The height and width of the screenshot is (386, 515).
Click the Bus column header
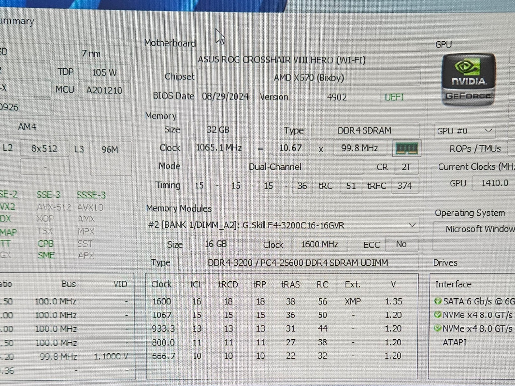pyautogui.click(x=69, y=284)
